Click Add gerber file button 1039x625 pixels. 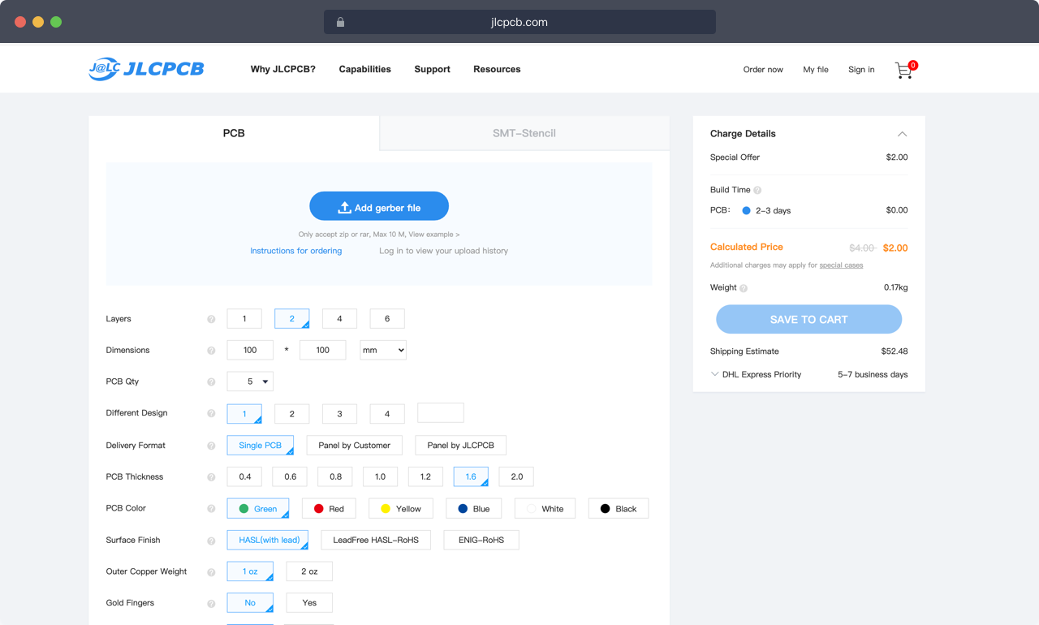tap(379, 206)
